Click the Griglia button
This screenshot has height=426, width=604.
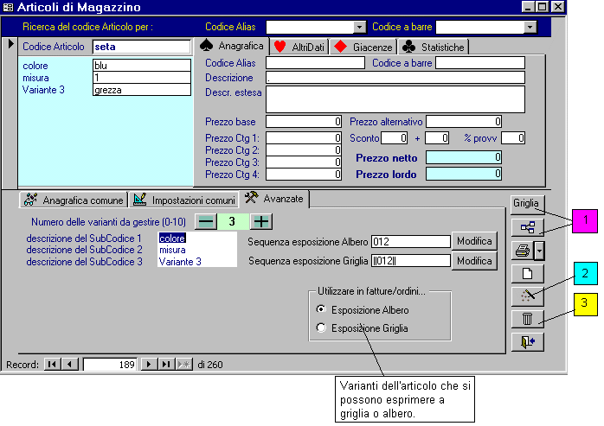pyautogui.click(x=526, y=203)
